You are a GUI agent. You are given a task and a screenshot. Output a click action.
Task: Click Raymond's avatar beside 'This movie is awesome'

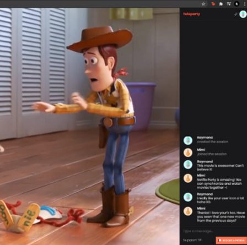point(188,165)
